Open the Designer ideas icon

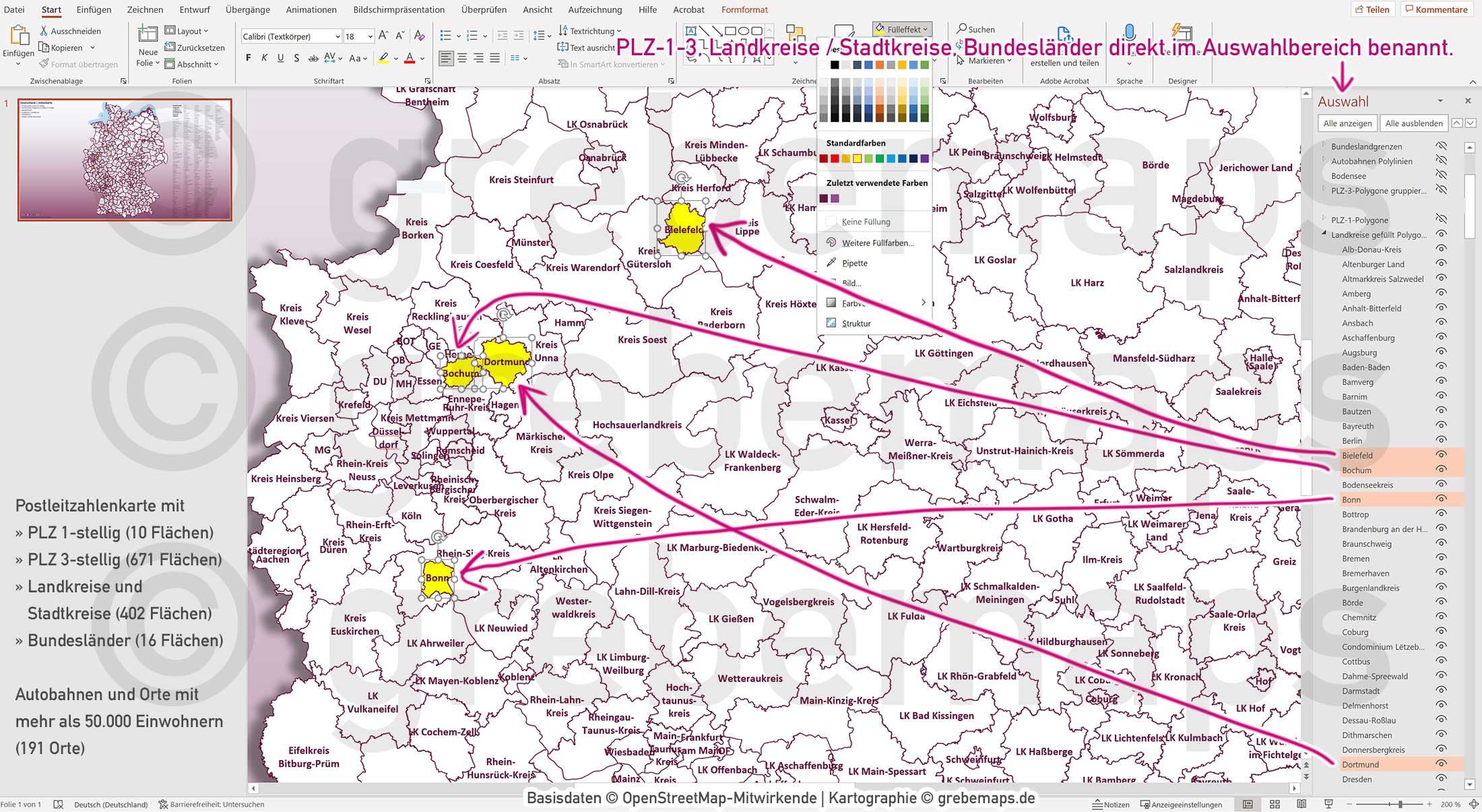click(1182, 33)
